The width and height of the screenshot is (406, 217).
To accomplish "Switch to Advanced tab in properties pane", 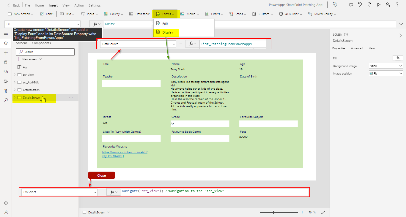I will click(357, 48).
